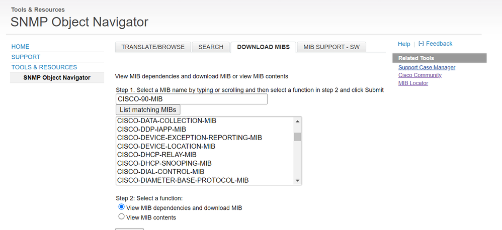Visit the Cisco Community link
Image resolution: width=502 pixels, height=230 pixels.
click(x=420, y=75)
